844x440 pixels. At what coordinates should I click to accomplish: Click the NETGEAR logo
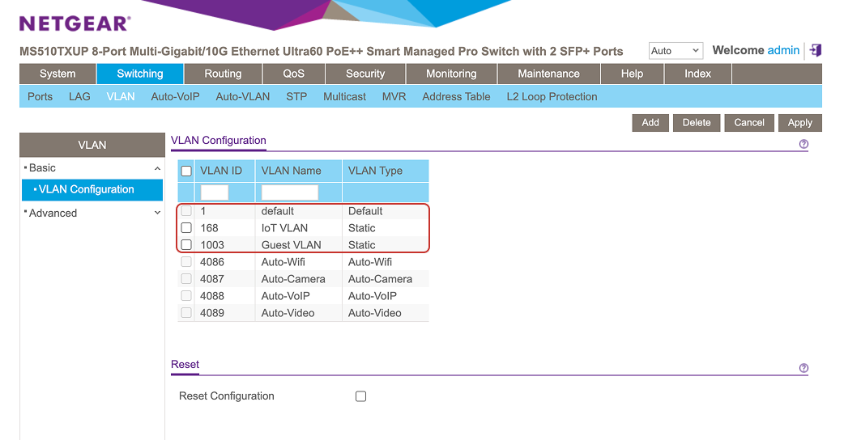75,23
